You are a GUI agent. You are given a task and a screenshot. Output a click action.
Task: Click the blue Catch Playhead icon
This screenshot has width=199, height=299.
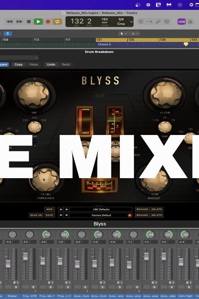tap(8, 34)
